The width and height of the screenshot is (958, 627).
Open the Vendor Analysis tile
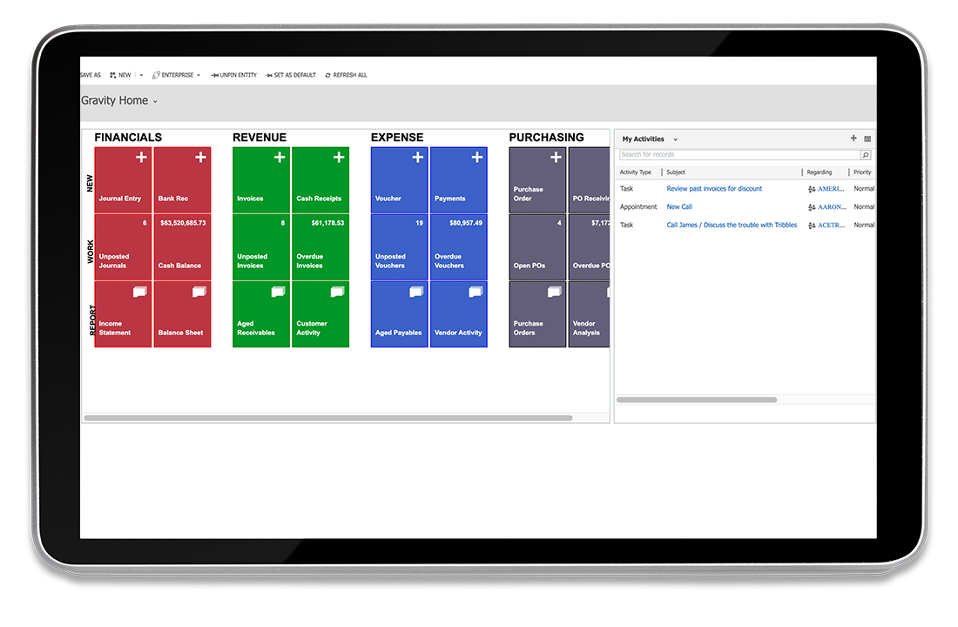tap(589, 314)
